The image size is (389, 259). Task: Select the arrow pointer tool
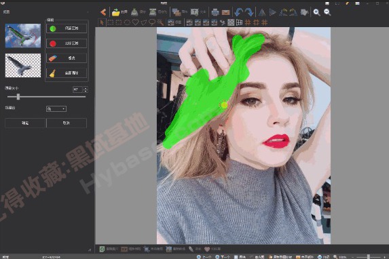click(102, 22)
